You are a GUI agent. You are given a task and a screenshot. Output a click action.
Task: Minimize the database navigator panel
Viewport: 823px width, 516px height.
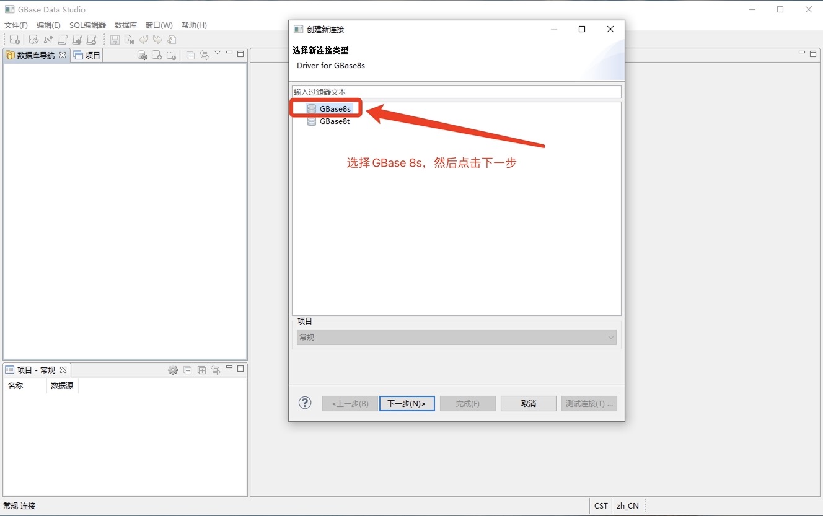click(x=229, y=53)
